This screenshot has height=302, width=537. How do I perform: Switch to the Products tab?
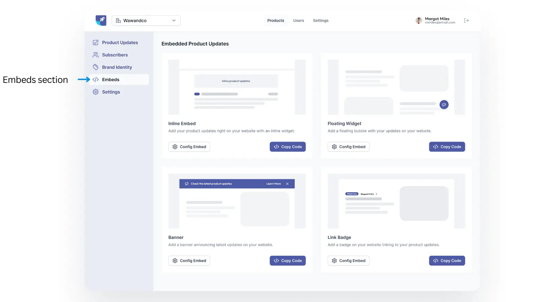[x=276, y=20]
